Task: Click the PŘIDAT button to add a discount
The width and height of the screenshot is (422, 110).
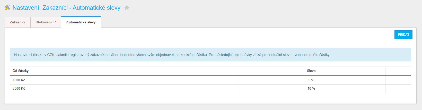Action: (403, 35)
